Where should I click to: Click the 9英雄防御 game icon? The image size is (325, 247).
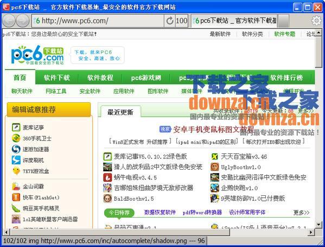click(214, 199)
